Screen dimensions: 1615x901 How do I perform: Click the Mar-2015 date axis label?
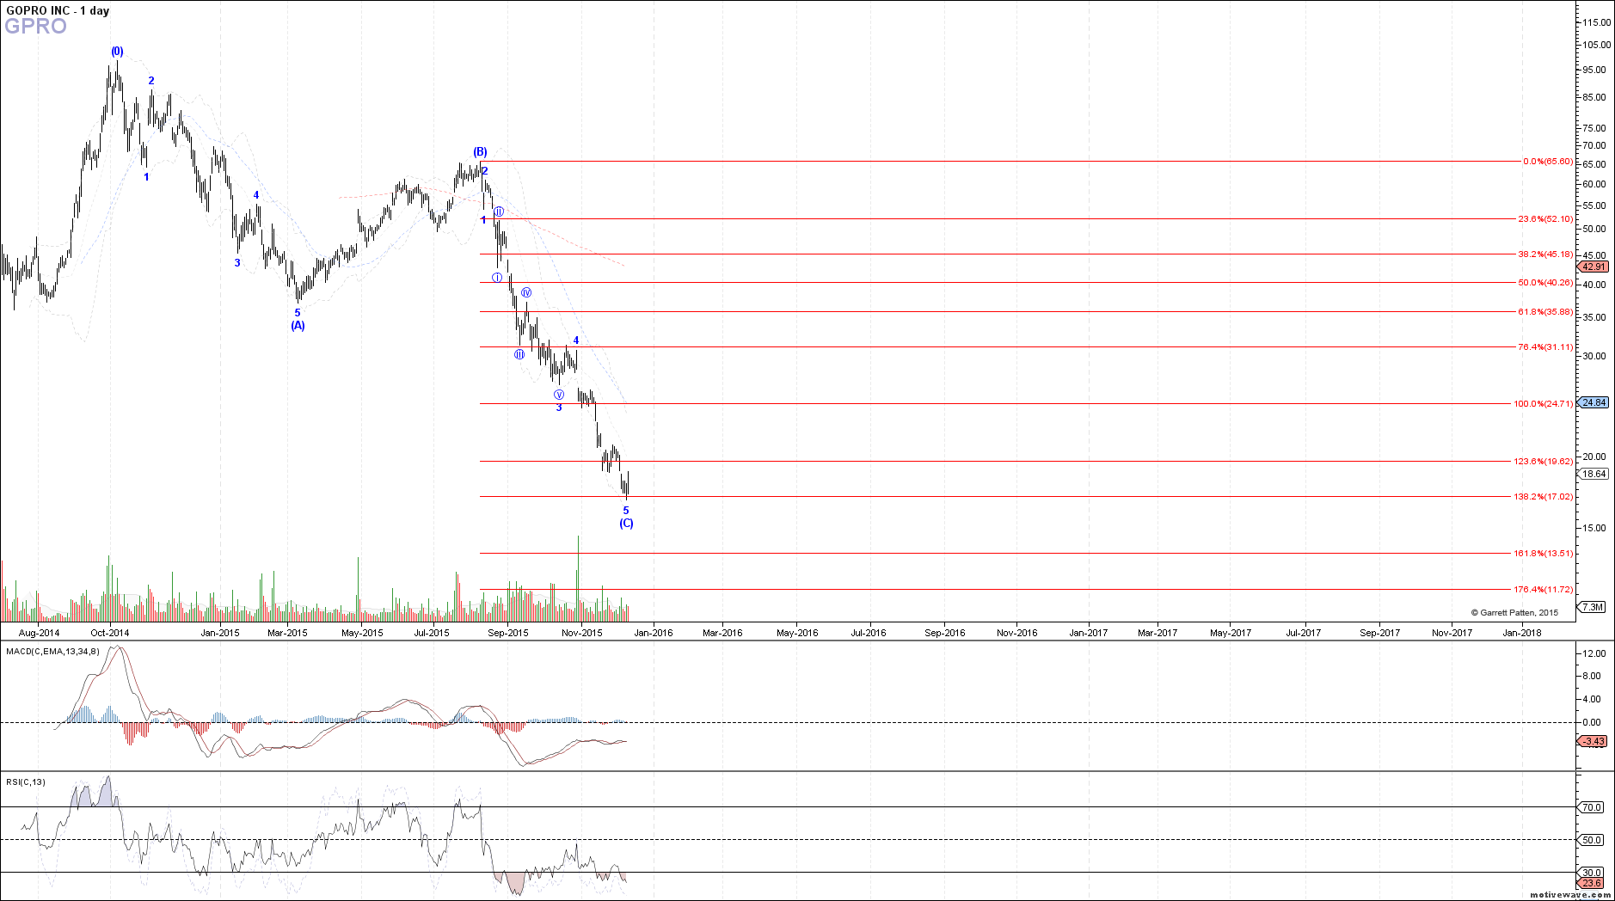287,634
